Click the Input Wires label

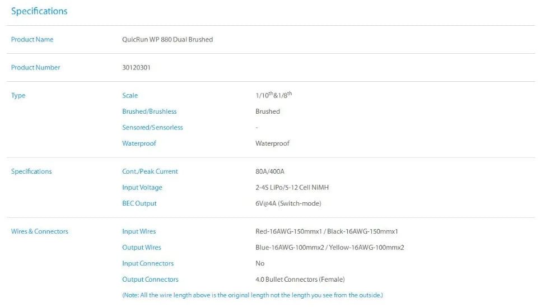[x=139, y=231]
